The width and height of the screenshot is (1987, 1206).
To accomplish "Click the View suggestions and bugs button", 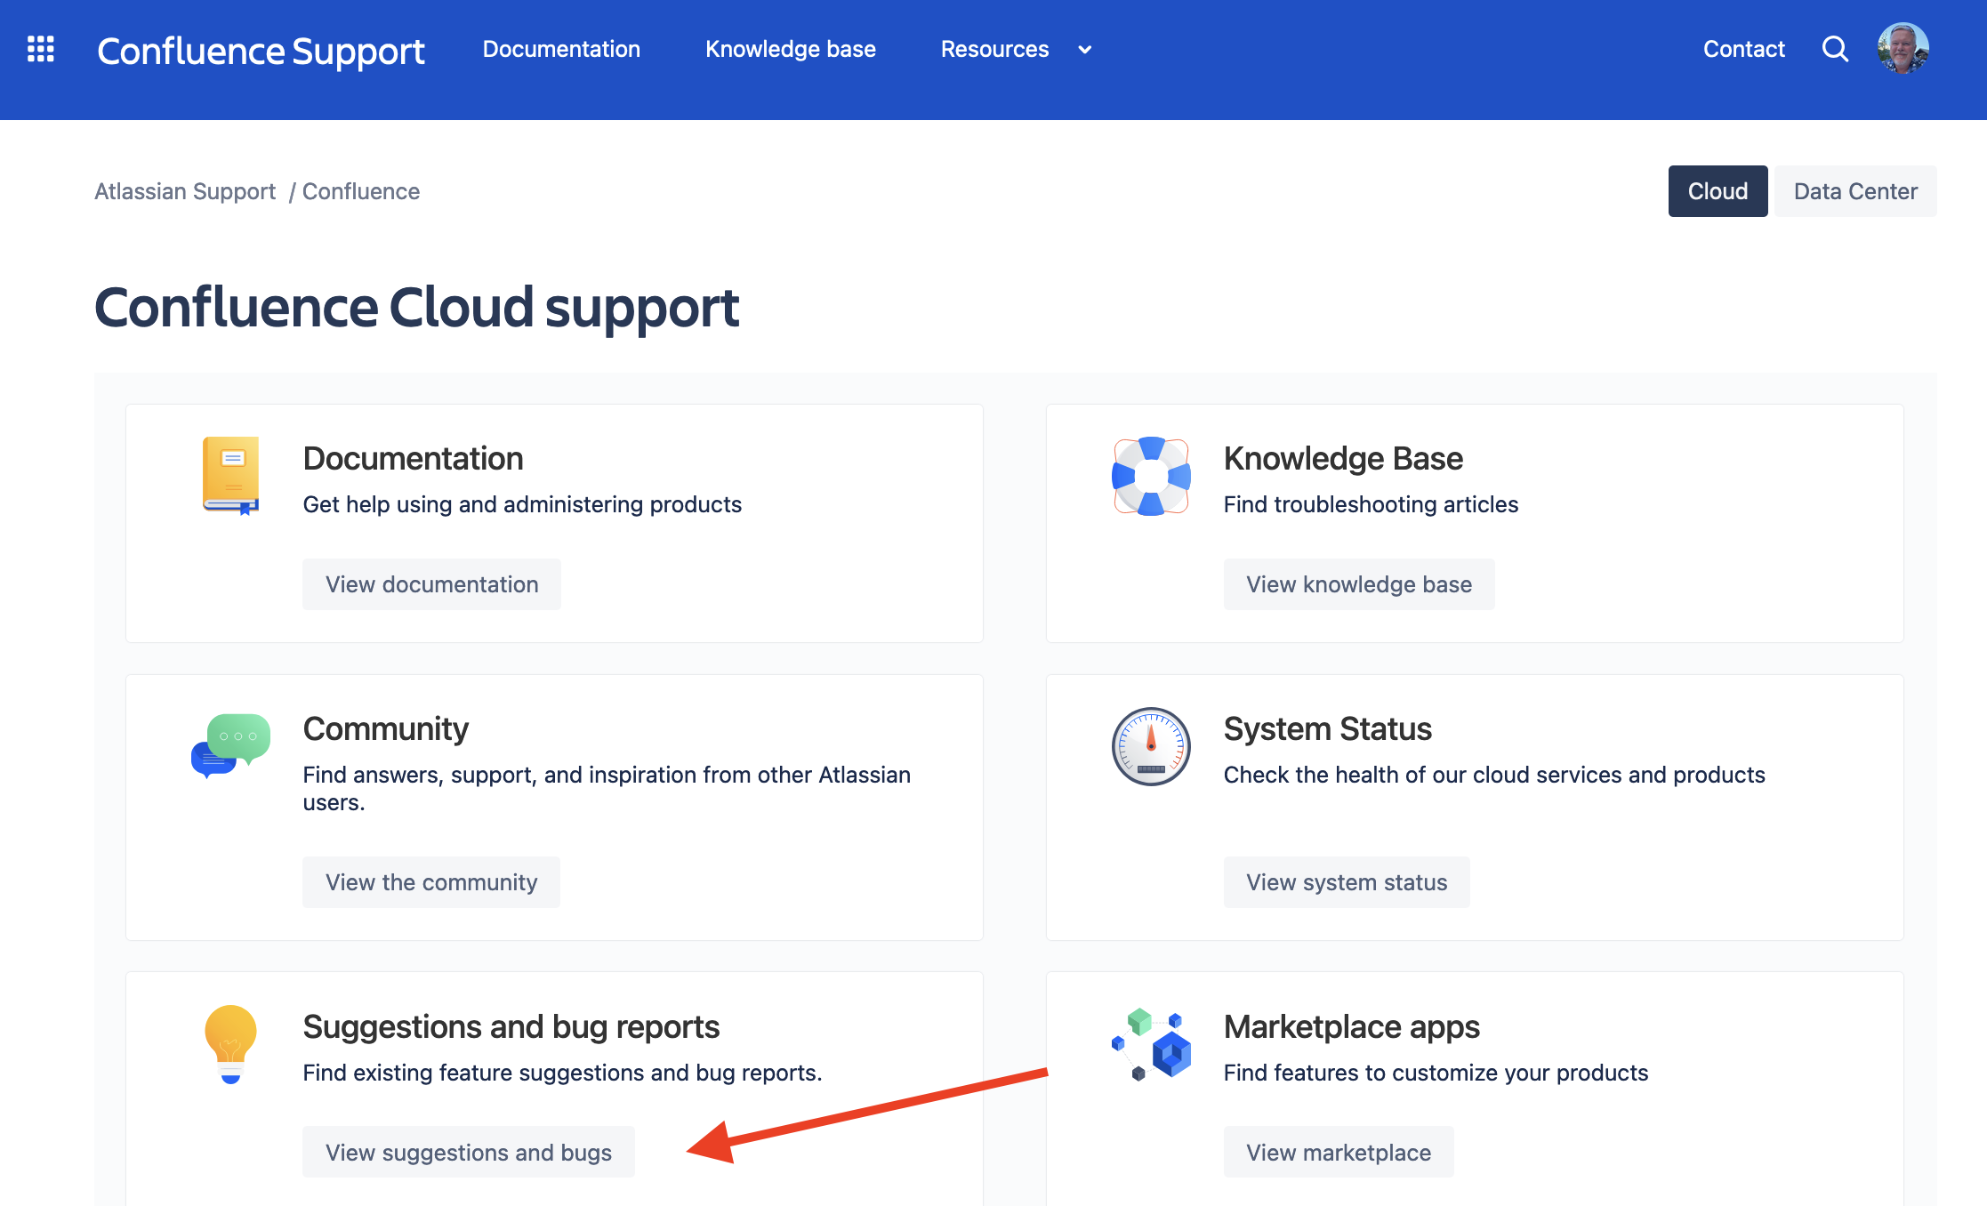I will (469, 1152).
